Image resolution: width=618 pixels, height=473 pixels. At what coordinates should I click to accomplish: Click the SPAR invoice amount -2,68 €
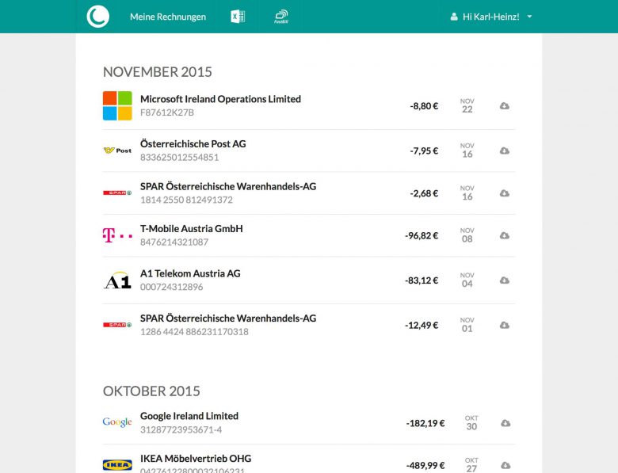coord(423,193)
